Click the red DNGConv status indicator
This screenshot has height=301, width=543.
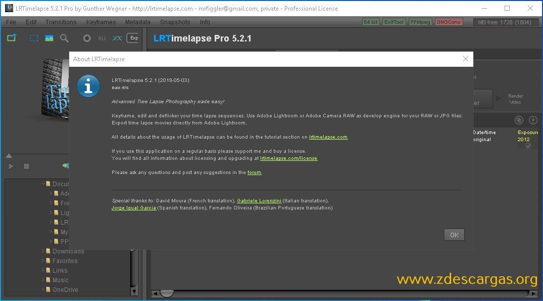pyautogui.click(x=449, y=22)
